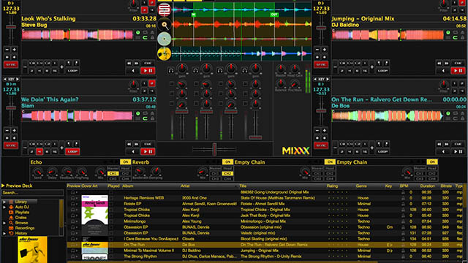Fast forward the Jumping deck
This screenshot has width=468, height=263.
point(446,64)
